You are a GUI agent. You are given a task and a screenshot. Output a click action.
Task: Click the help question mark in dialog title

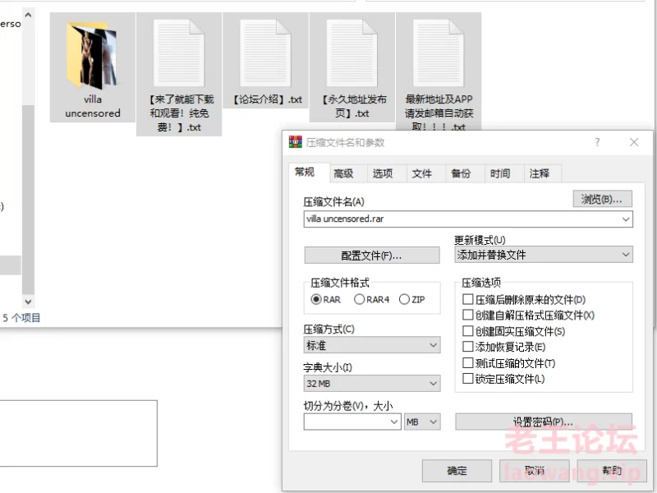click(x=597, y=142)
